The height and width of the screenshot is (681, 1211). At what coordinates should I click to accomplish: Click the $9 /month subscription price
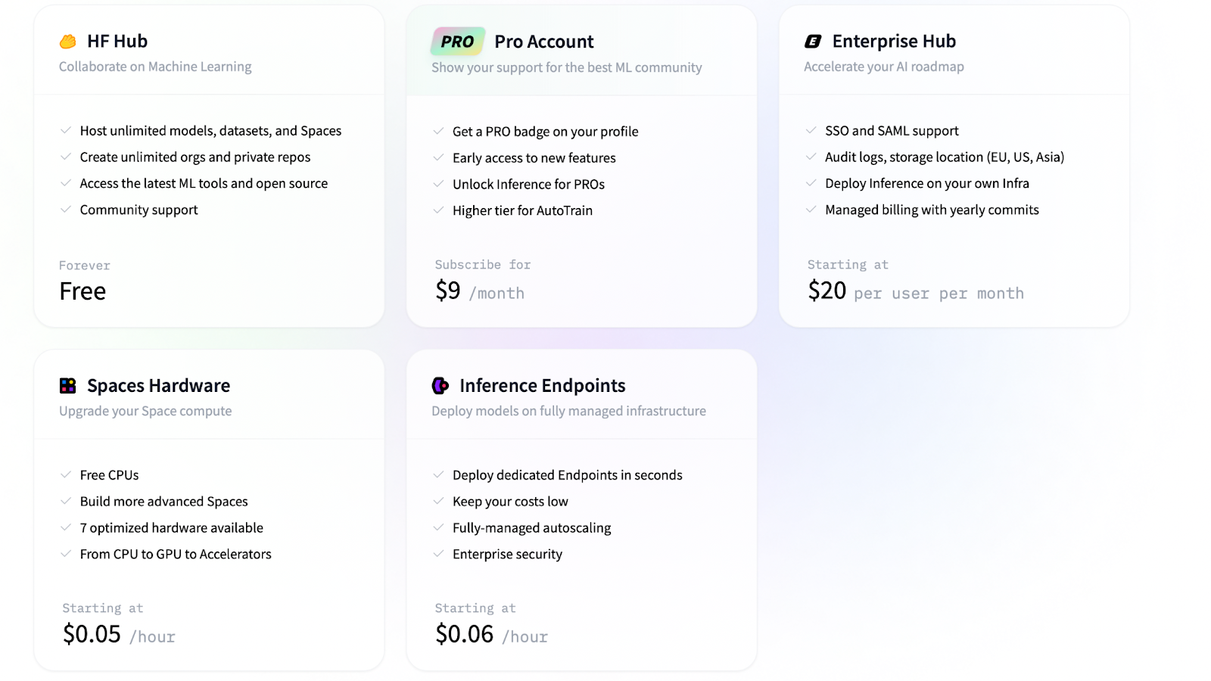pyautogui.click(x=480, y=291)
